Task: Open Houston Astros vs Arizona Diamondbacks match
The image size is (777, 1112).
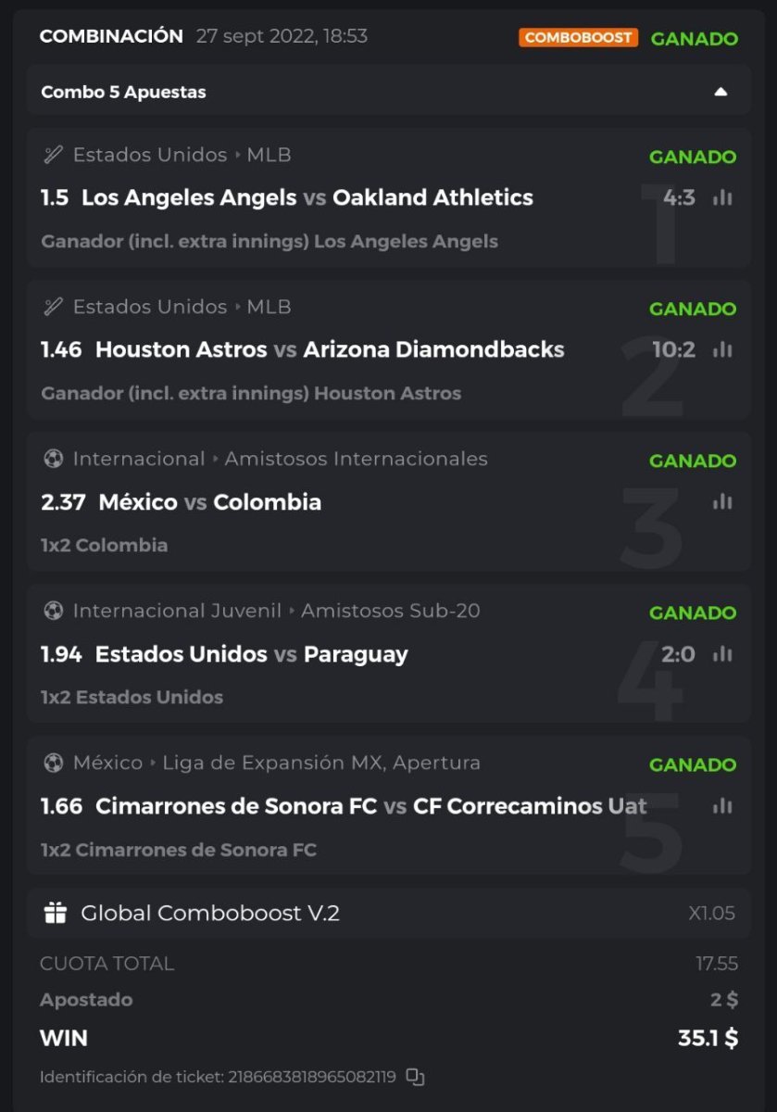Action: tap(330, 349)
